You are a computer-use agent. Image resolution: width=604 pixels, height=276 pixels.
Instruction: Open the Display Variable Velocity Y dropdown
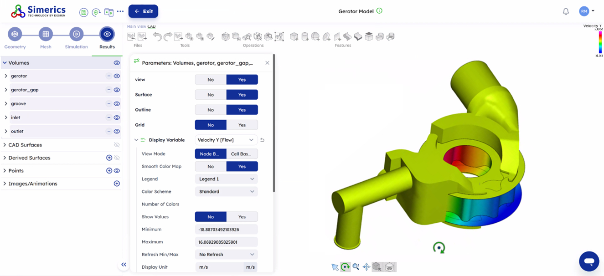(x=226, y=140)
